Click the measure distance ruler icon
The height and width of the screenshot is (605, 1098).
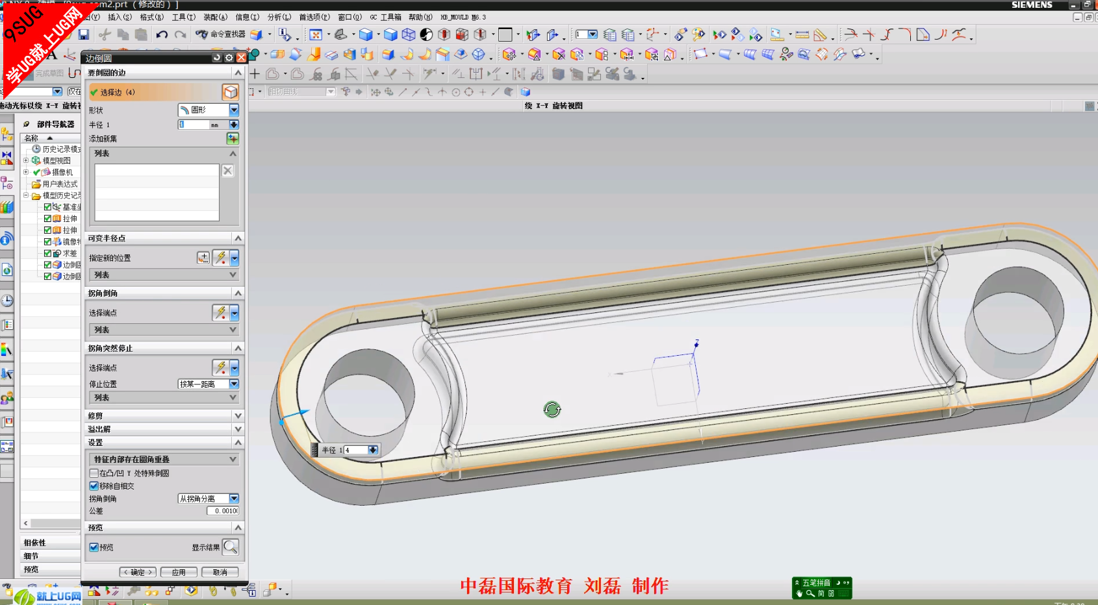(802, 34)
